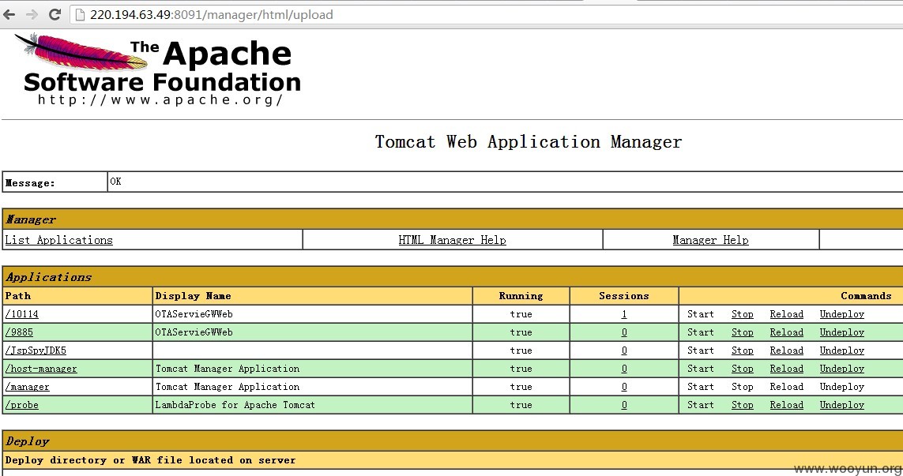This screenshot has height=476, width=903.
Task: Open HTML Manager Help link
Action: pos(452,240)
